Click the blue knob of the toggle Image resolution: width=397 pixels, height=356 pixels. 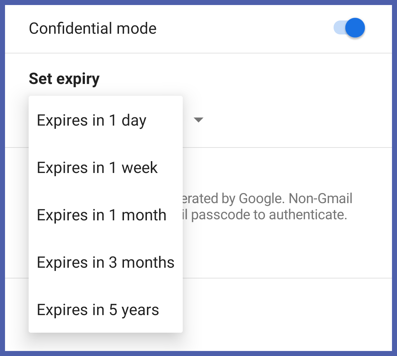[355, 28]
